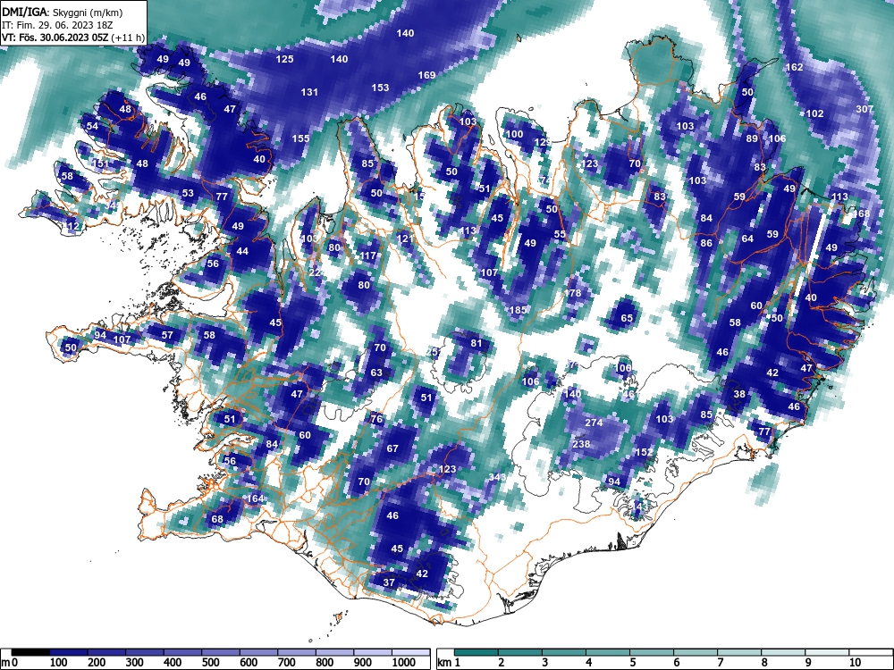Click the '700' label in the meter legend
894x670 pixels.
pos(286,663)
